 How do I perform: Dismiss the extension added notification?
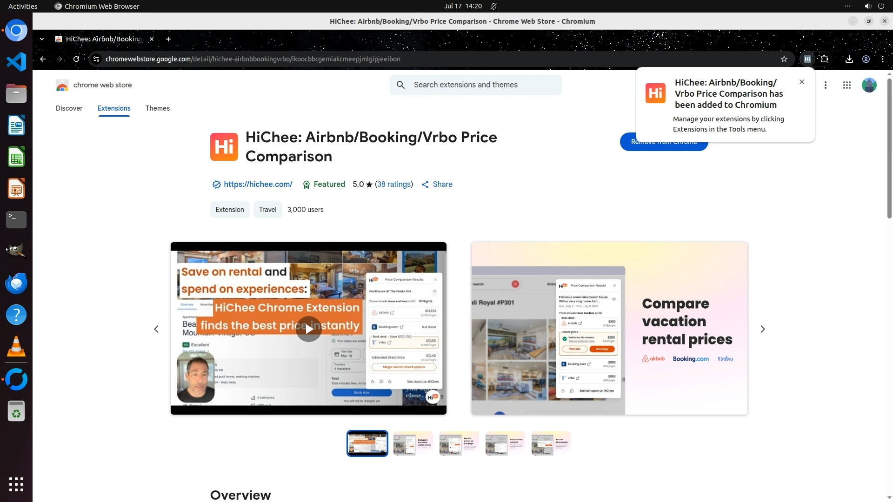(x=801, y=82)
